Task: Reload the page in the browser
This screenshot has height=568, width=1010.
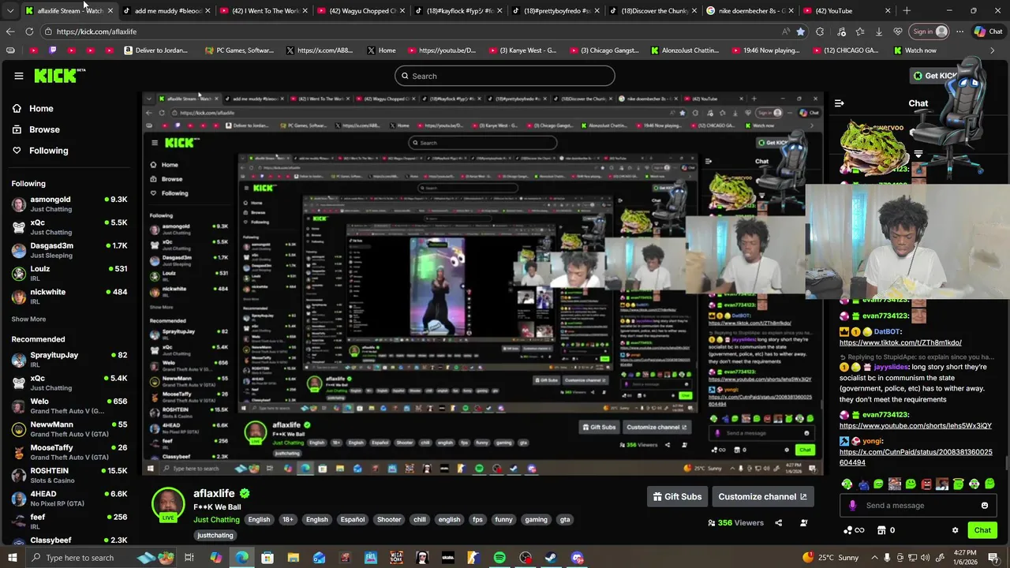Action: point(29,32)
